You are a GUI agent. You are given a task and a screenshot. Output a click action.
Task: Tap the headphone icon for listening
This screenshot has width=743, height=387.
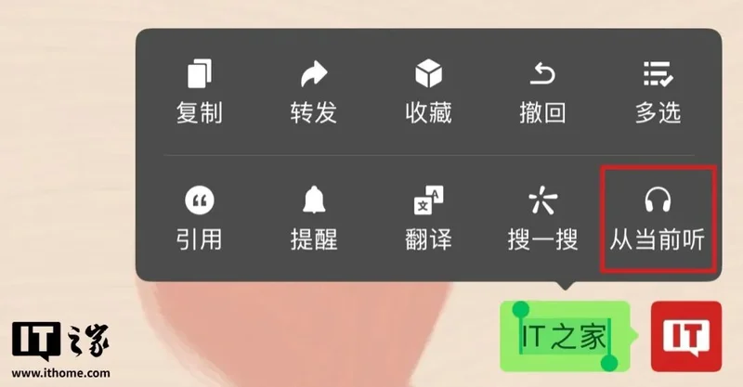[658, 200]
